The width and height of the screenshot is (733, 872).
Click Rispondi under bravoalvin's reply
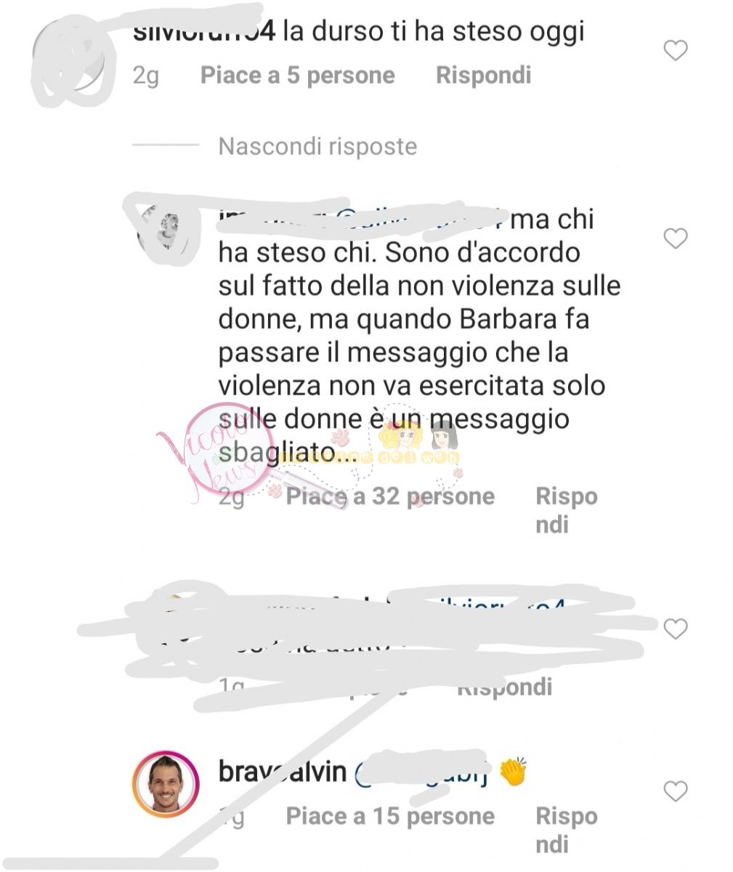tap(567, 830)
